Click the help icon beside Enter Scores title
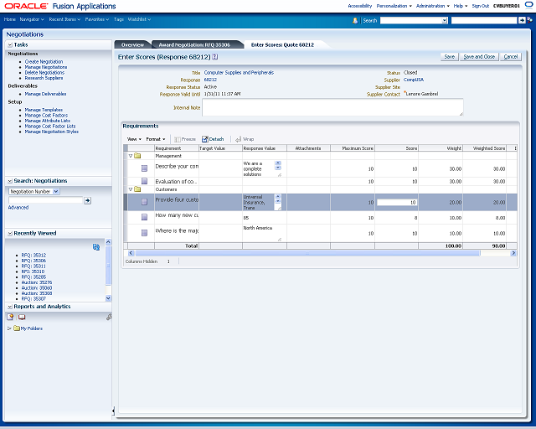Image resolution: width=536 pixels, height=429 pixels. coord(214,57)
